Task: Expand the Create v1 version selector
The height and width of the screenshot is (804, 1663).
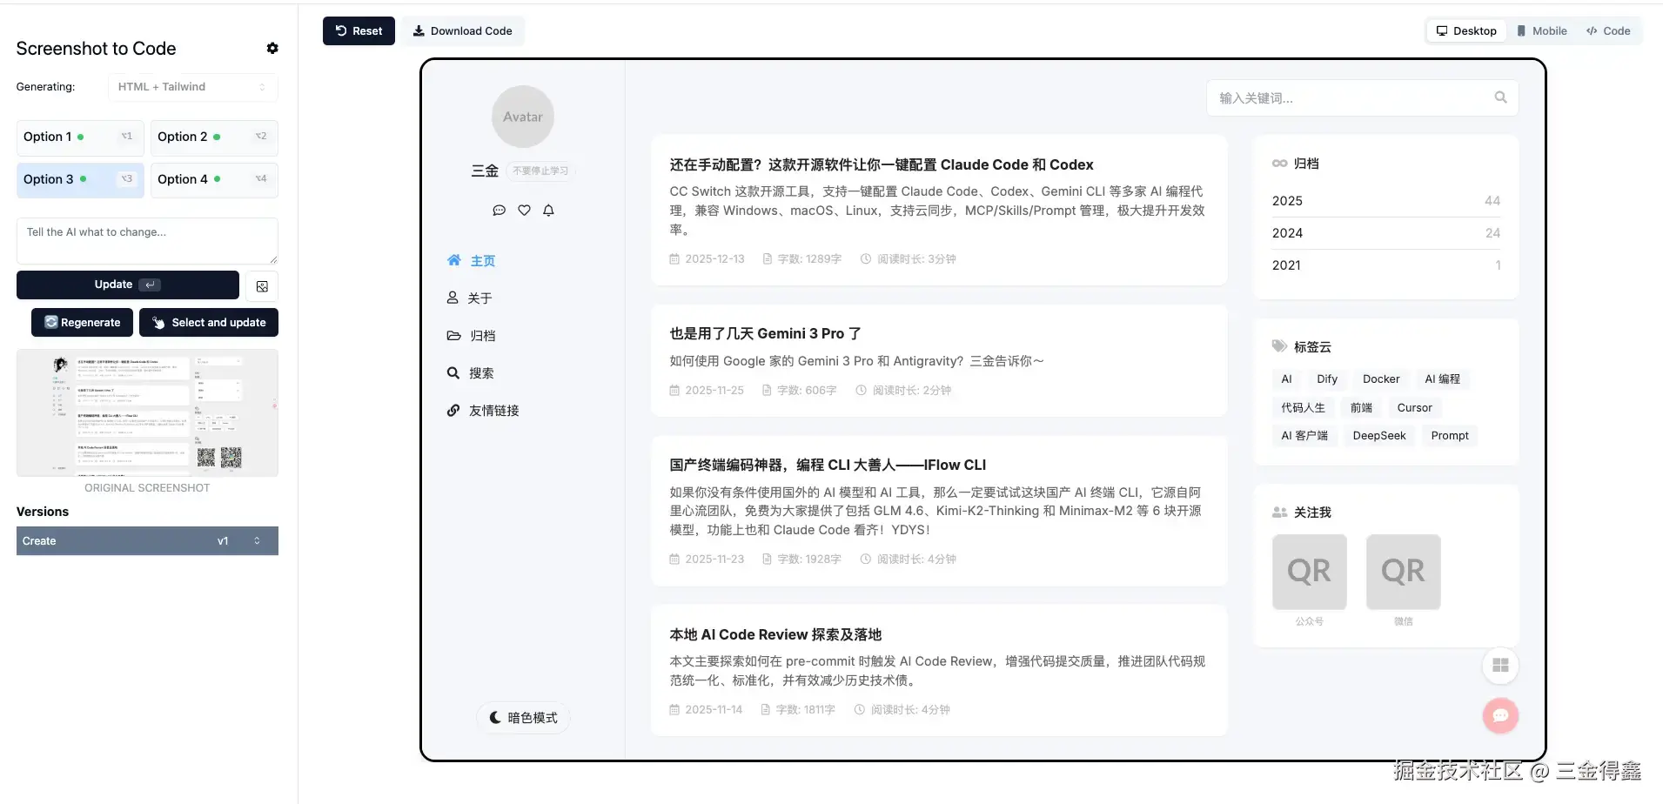Action: coord(147,540)
